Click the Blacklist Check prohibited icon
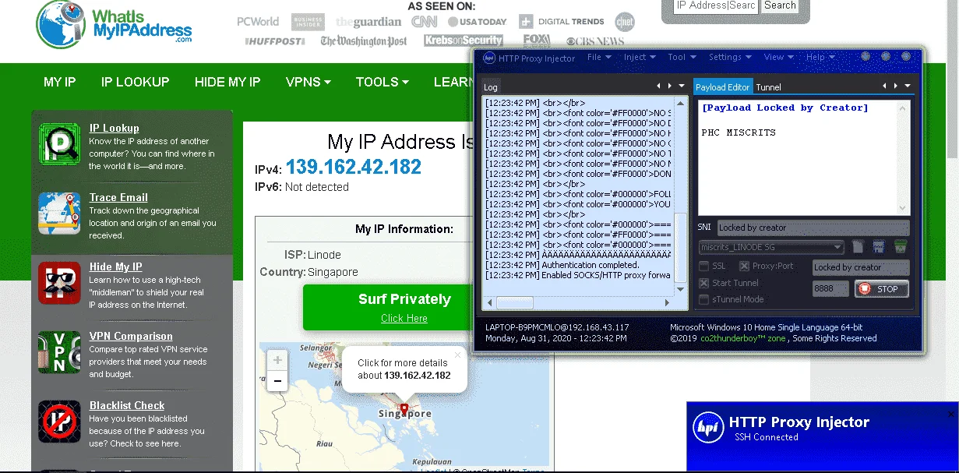This screenshot has width=959, height=473. coord(59,422)
